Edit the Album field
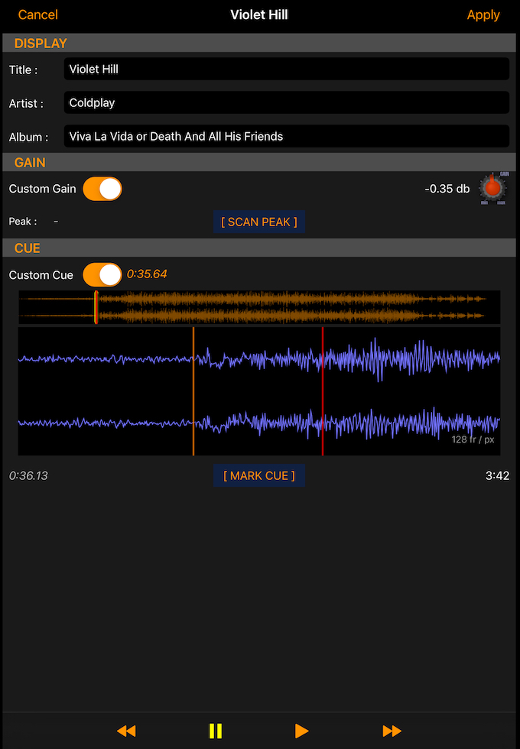Image resolution: width=520 pixels, height=749 pixels. (x=286, y=136)
